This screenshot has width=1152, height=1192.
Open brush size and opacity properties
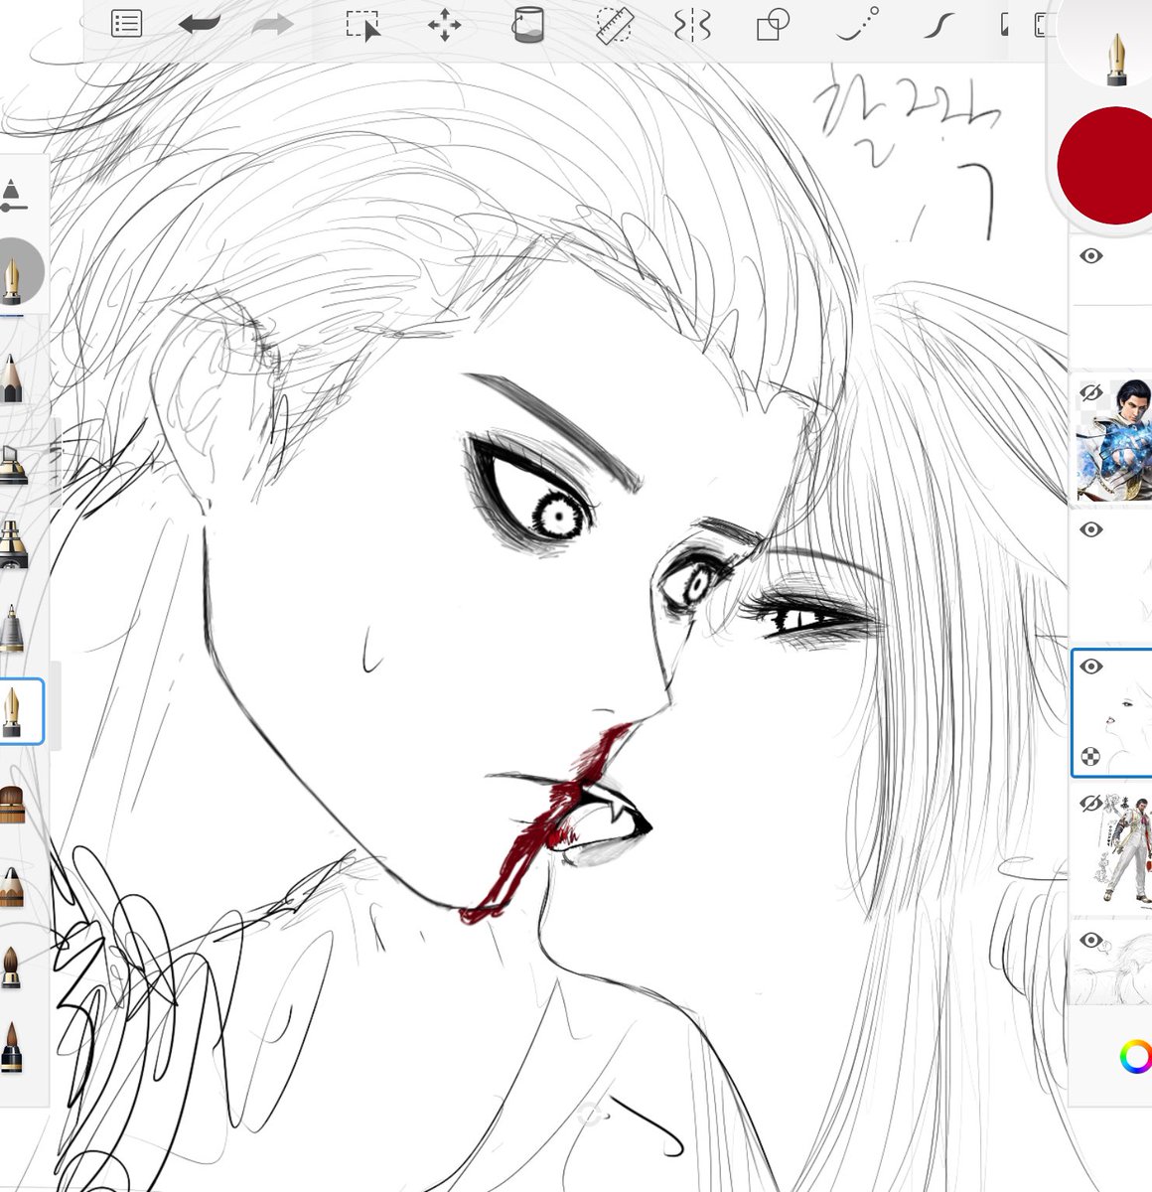(11, 196)
